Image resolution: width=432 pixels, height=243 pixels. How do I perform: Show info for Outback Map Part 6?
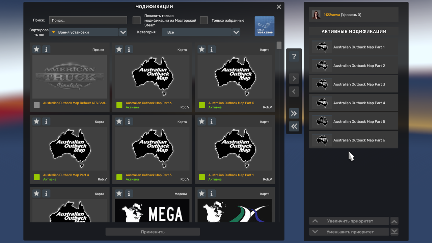coord(129,49)
